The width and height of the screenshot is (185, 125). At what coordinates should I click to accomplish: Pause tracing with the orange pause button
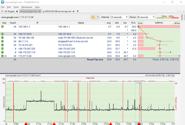point(93,17)
